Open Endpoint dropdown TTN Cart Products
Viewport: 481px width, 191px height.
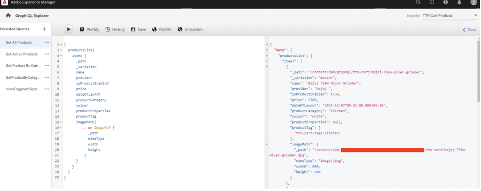pyautogui.click(x=450, y=15)
